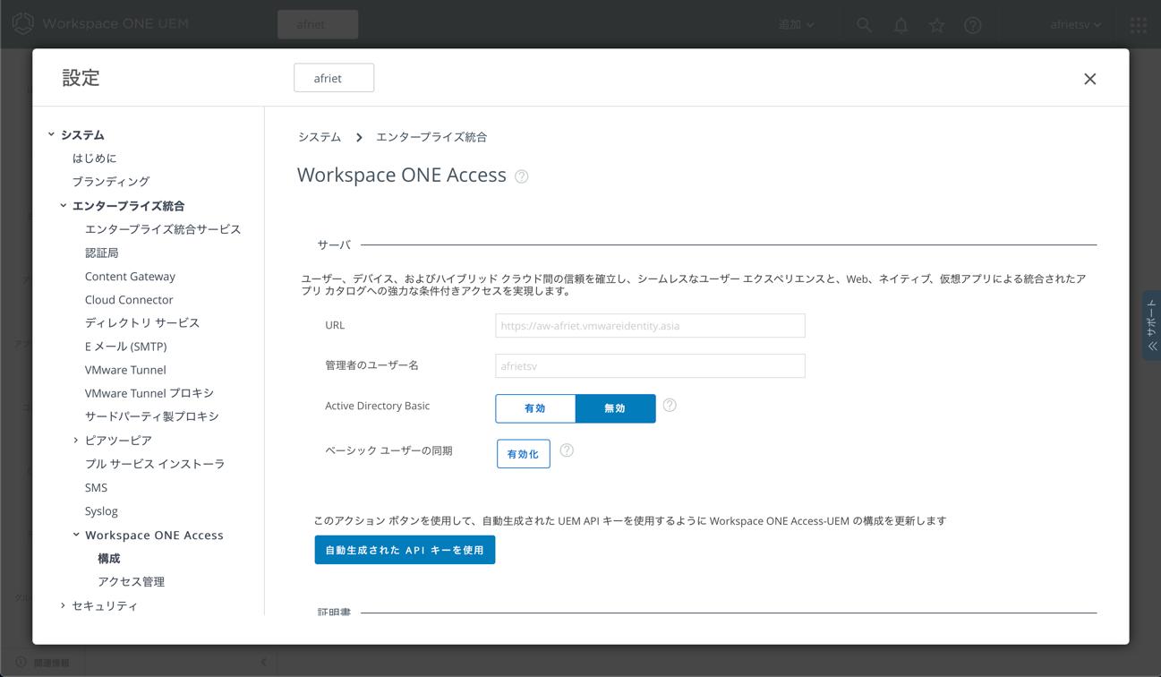Open the apps grid icon
The height and width of the screenshot is (677, 1161).
click(1139, 25)
